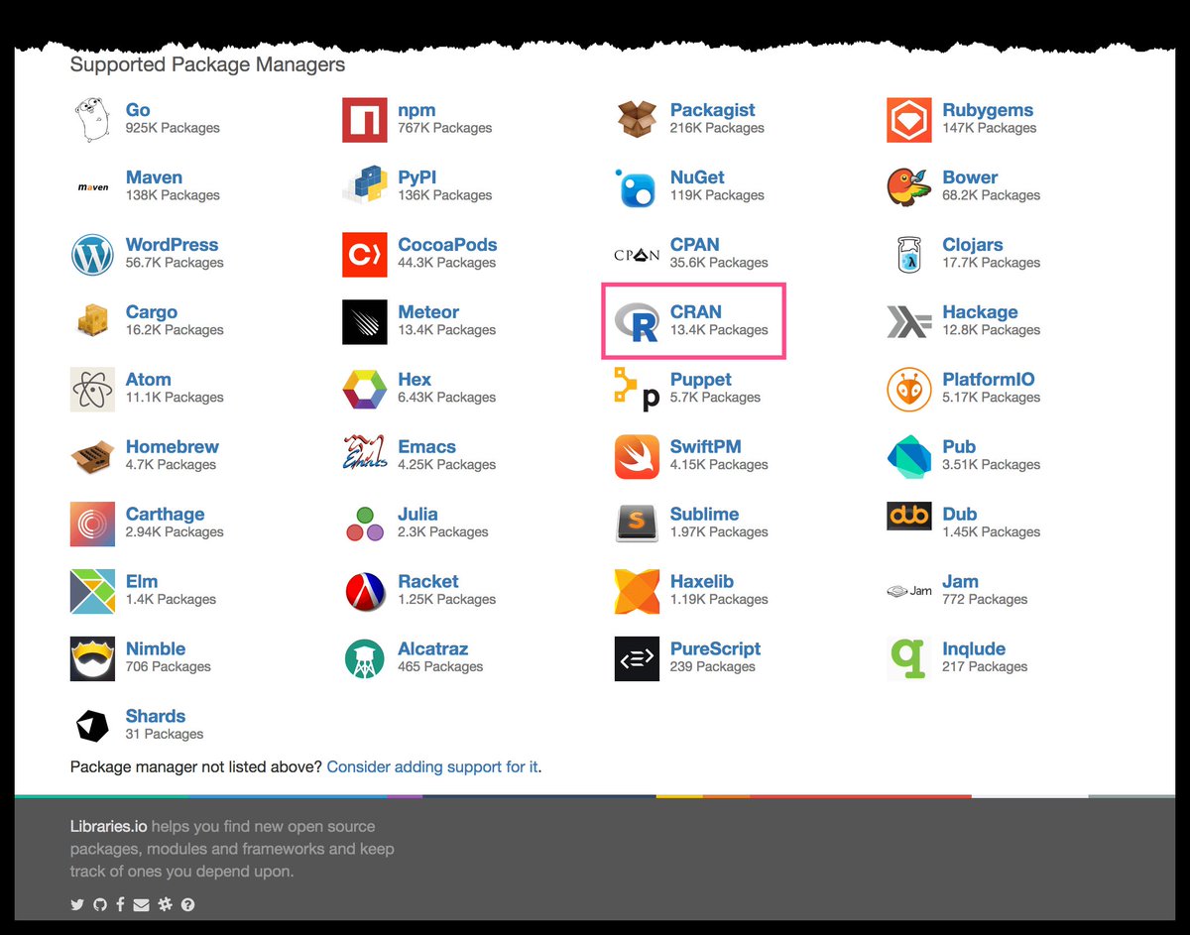The width and height of the screenshot is (1190, 935).
Task: Click the Hex hexagon logo
Action: point(364,390)
